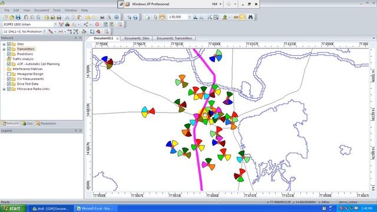Open Microsoft Excel from the taskbar
The width and height of the screenshot is (377, 212).
tap(95, 208)
